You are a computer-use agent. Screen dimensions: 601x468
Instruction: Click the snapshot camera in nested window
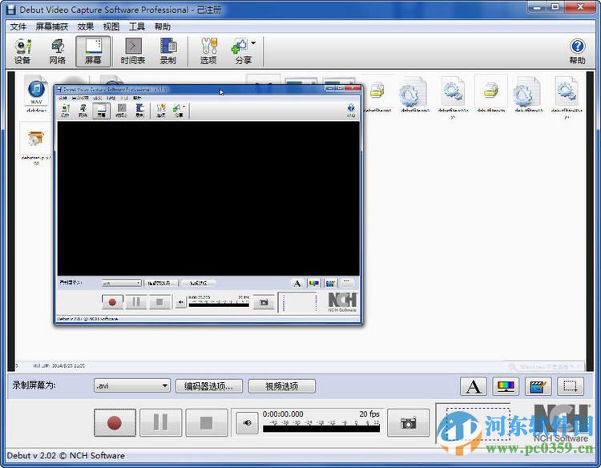[264, 302]
